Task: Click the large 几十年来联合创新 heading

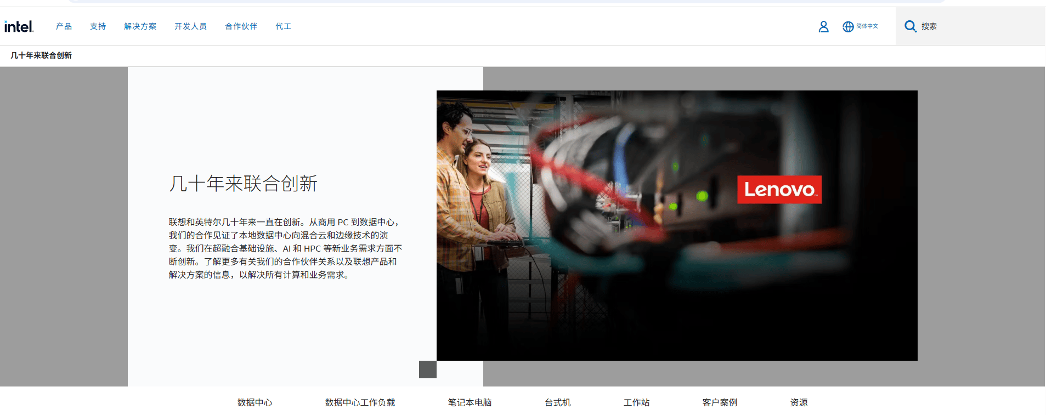Action: (243, 184)
